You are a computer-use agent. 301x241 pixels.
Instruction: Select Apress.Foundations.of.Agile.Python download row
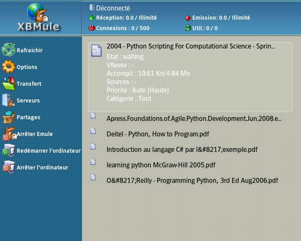point(194,118)
